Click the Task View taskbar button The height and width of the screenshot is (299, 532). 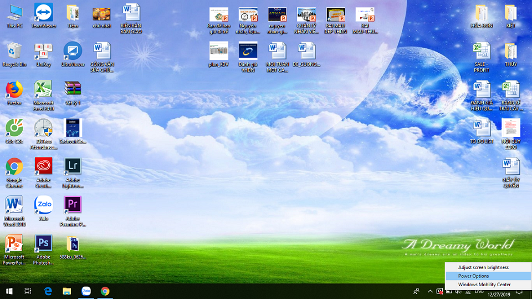click(x=28, y=291)
